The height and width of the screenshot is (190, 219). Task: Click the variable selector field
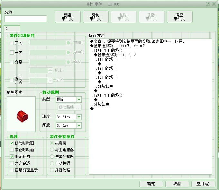tap(50, 62)
